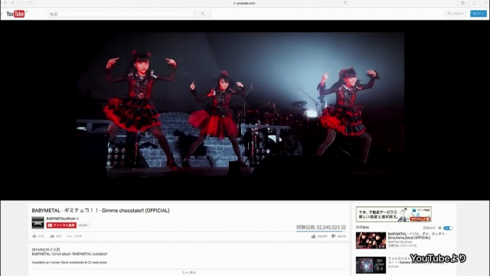Toggle the autoplay switch off

click(x=448, y=228)
